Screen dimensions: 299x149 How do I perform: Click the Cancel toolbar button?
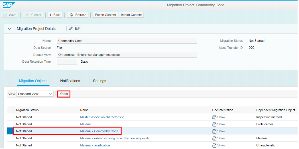(33, 15)
